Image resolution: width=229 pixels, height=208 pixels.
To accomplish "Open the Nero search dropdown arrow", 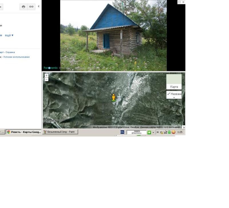I will pos(153,132).
